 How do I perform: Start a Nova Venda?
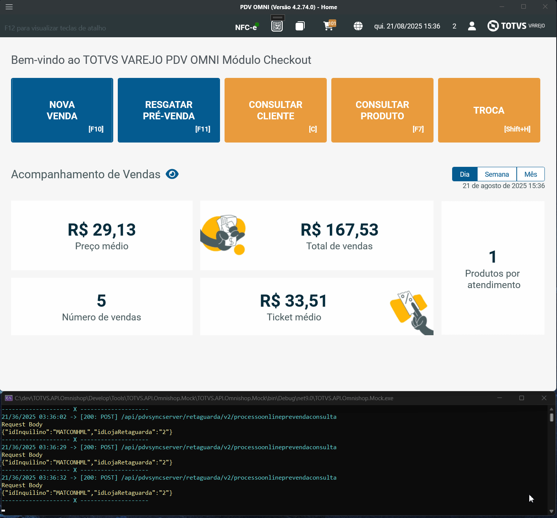(x=62, y=110)
